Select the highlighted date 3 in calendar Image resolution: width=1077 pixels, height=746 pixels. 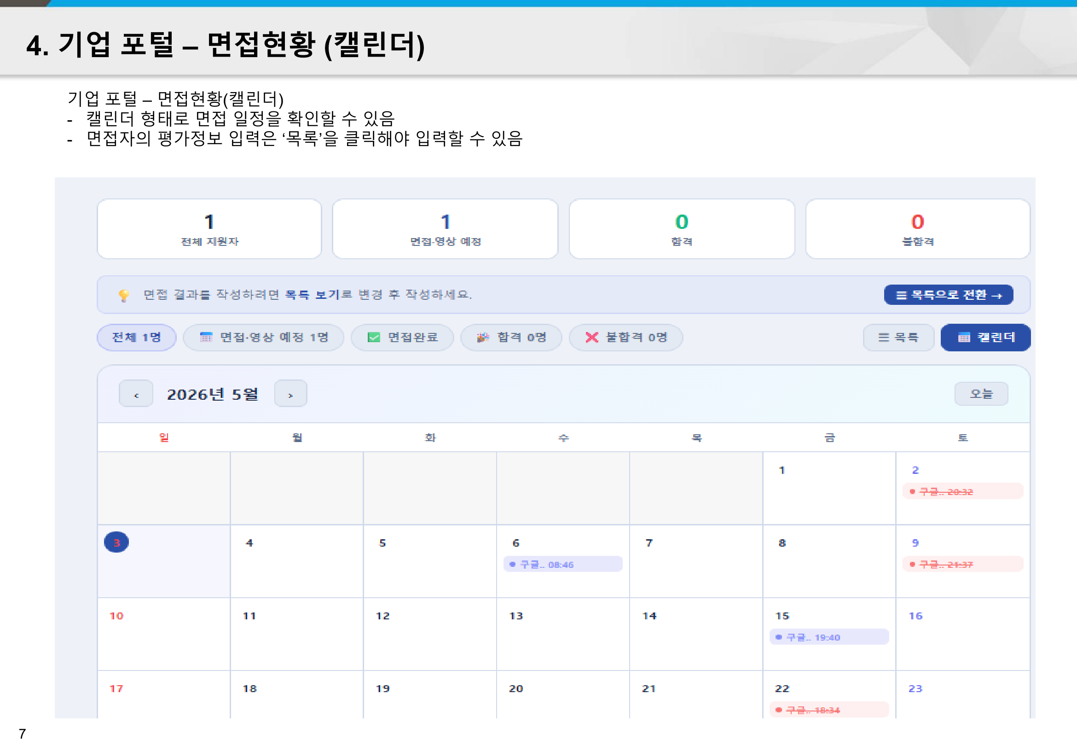click(x=116, y=542)
